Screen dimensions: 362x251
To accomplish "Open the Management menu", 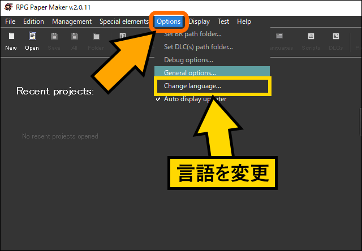I will click(x=72, y=21).
